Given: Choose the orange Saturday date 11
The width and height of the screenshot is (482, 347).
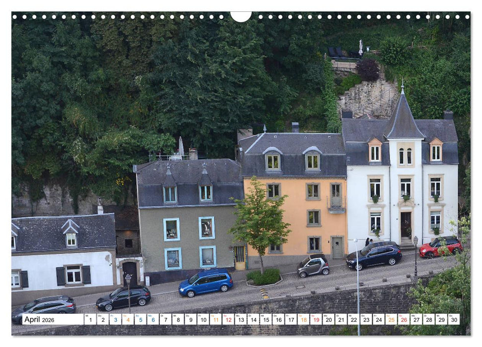Looking at the screenshot, I should click(x=215, y=319).
